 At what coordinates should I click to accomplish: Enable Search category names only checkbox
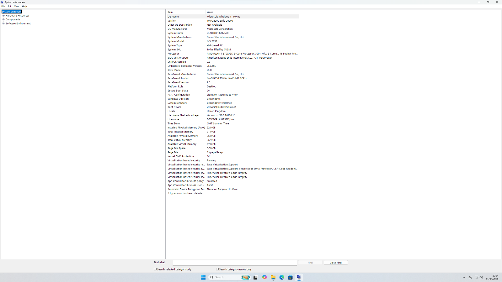(217, 269)
